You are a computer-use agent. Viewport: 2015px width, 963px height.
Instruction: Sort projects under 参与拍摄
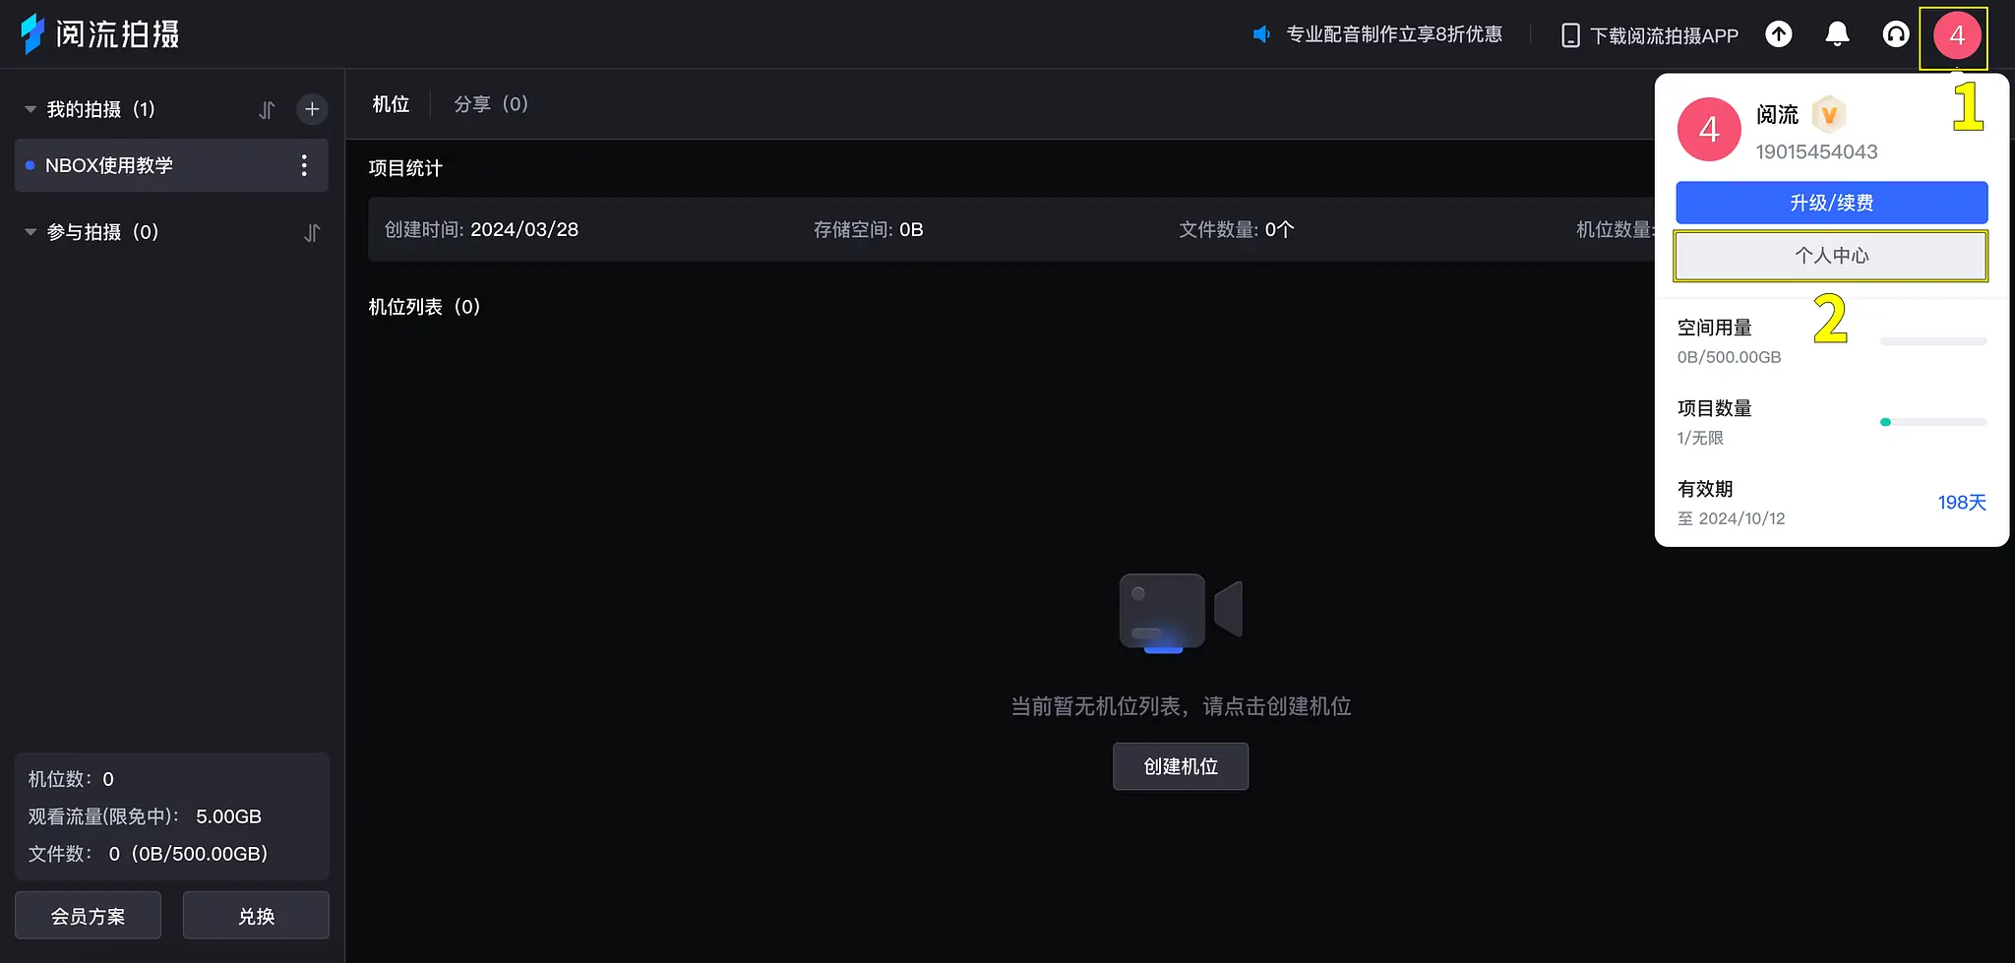click(x=312, y=233)
